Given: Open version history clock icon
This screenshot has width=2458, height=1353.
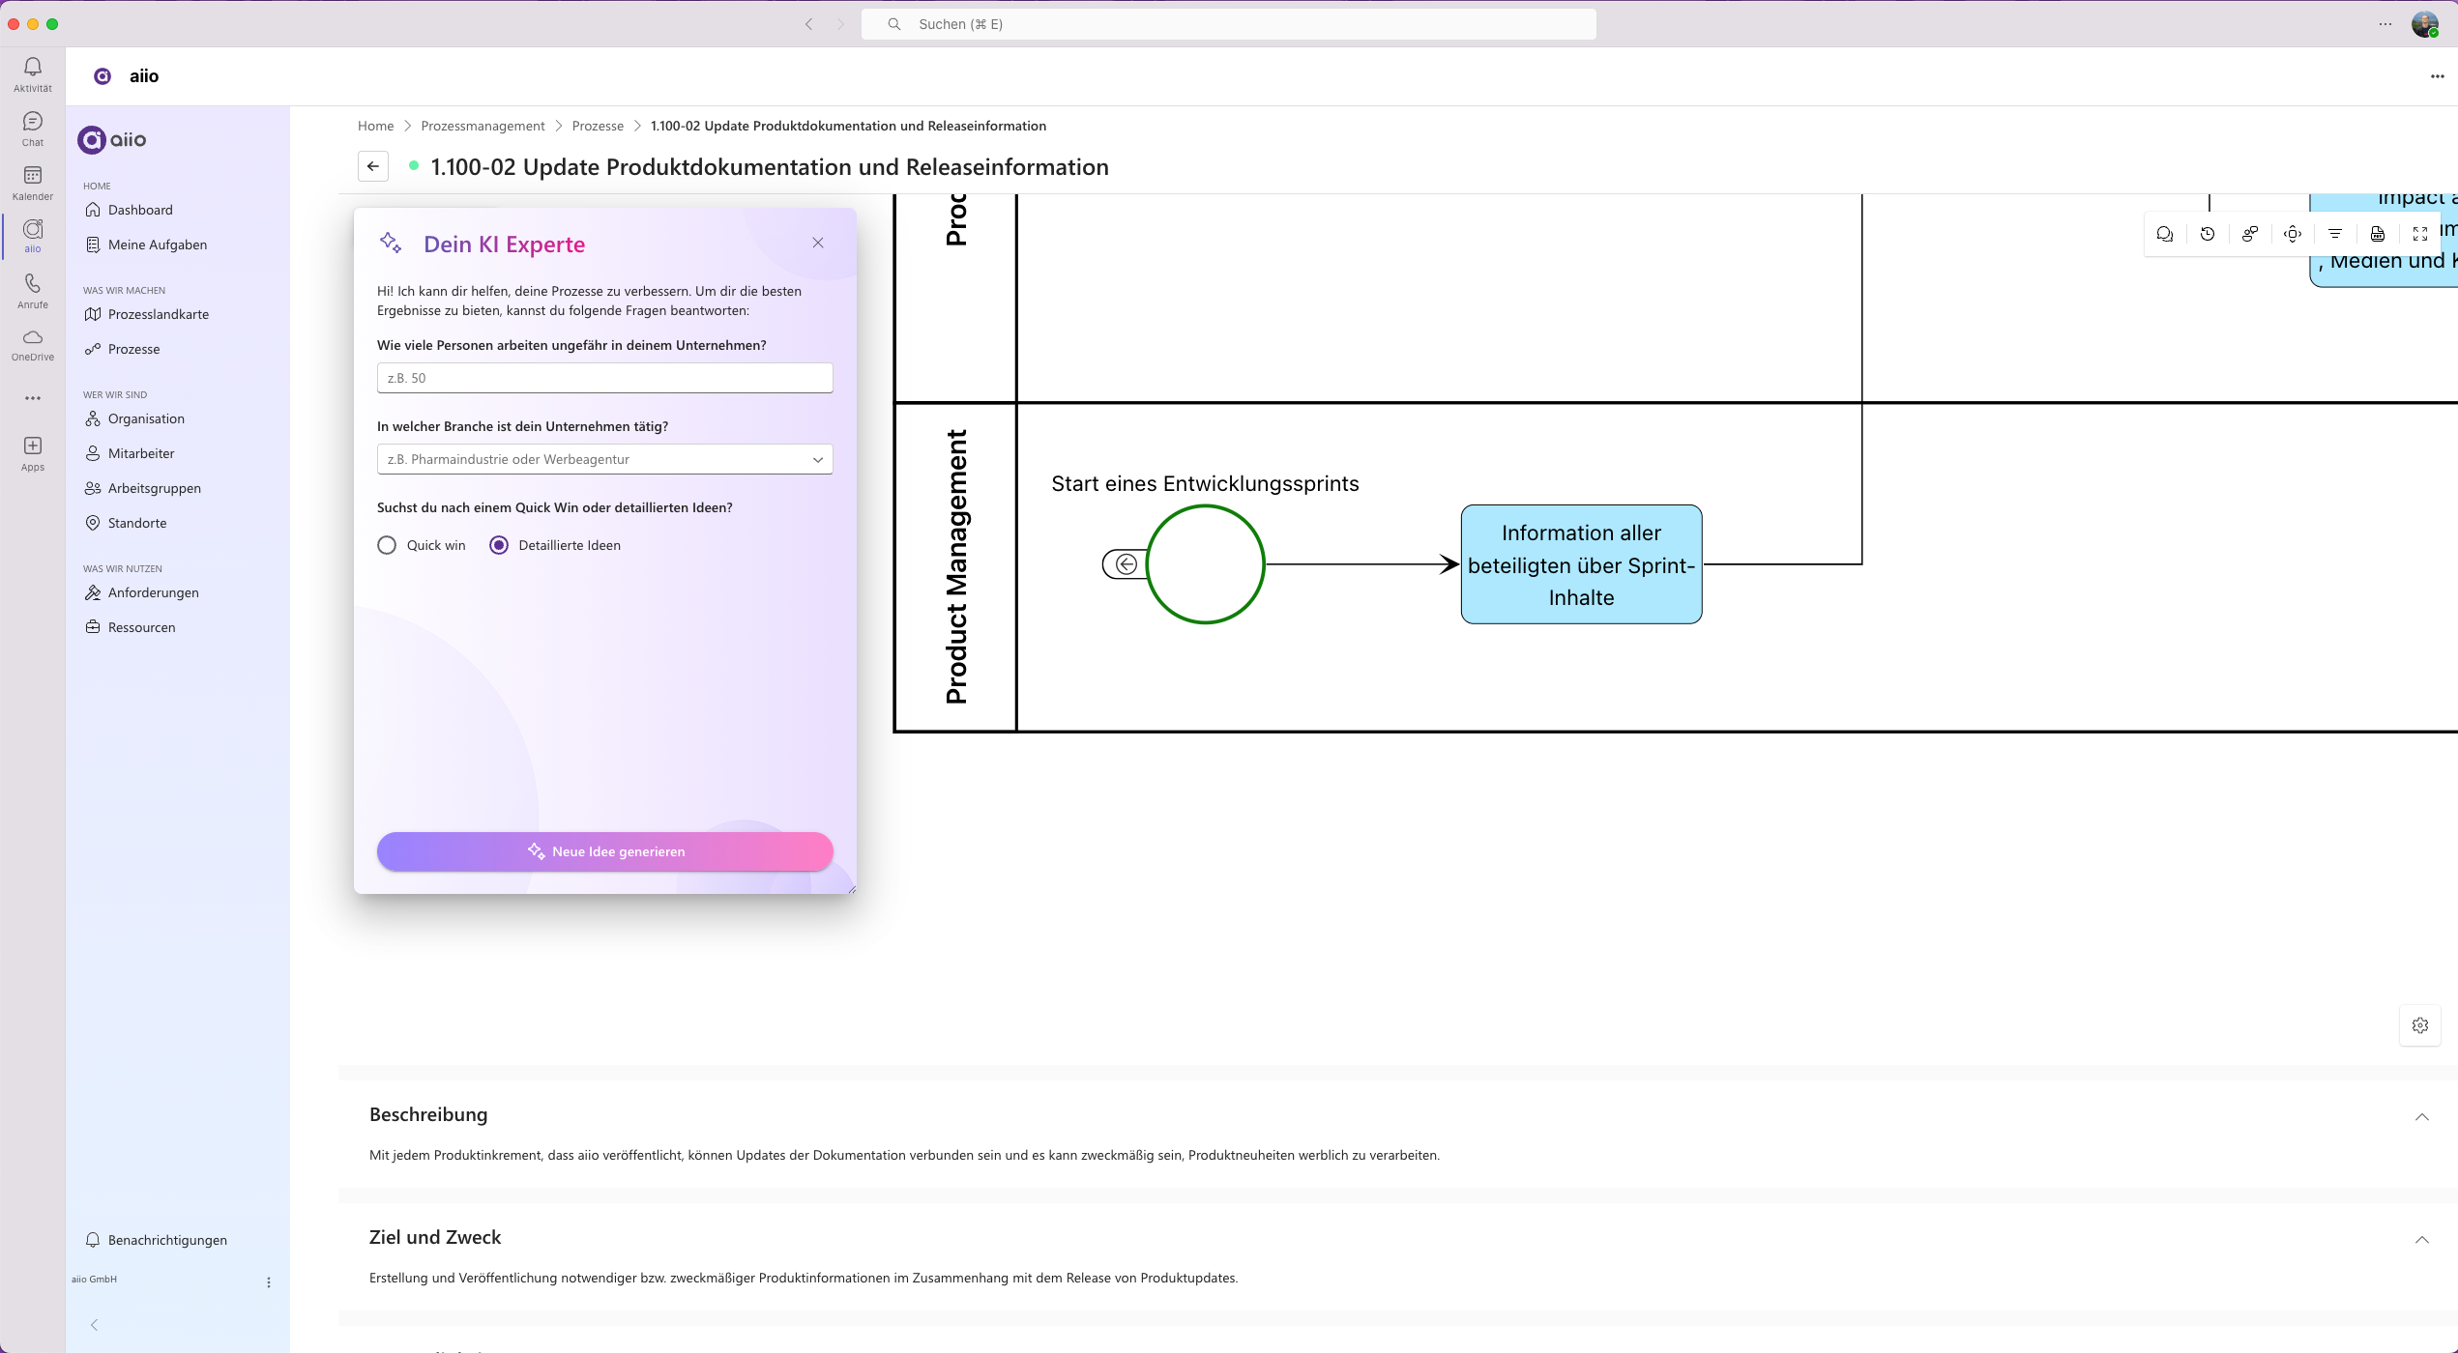Looking at the screenshot, I should pos(2208,234).
